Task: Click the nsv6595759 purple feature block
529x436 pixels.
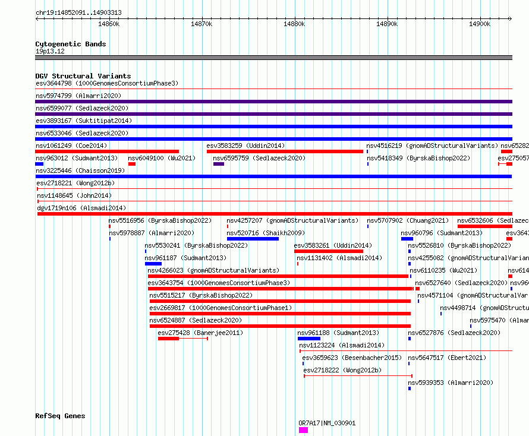Action: point(219,164)
